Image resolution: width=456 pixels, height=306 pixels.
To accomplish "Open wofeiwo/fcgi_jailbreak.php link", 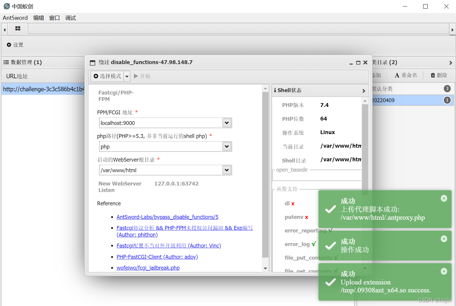I will point(148,268).
